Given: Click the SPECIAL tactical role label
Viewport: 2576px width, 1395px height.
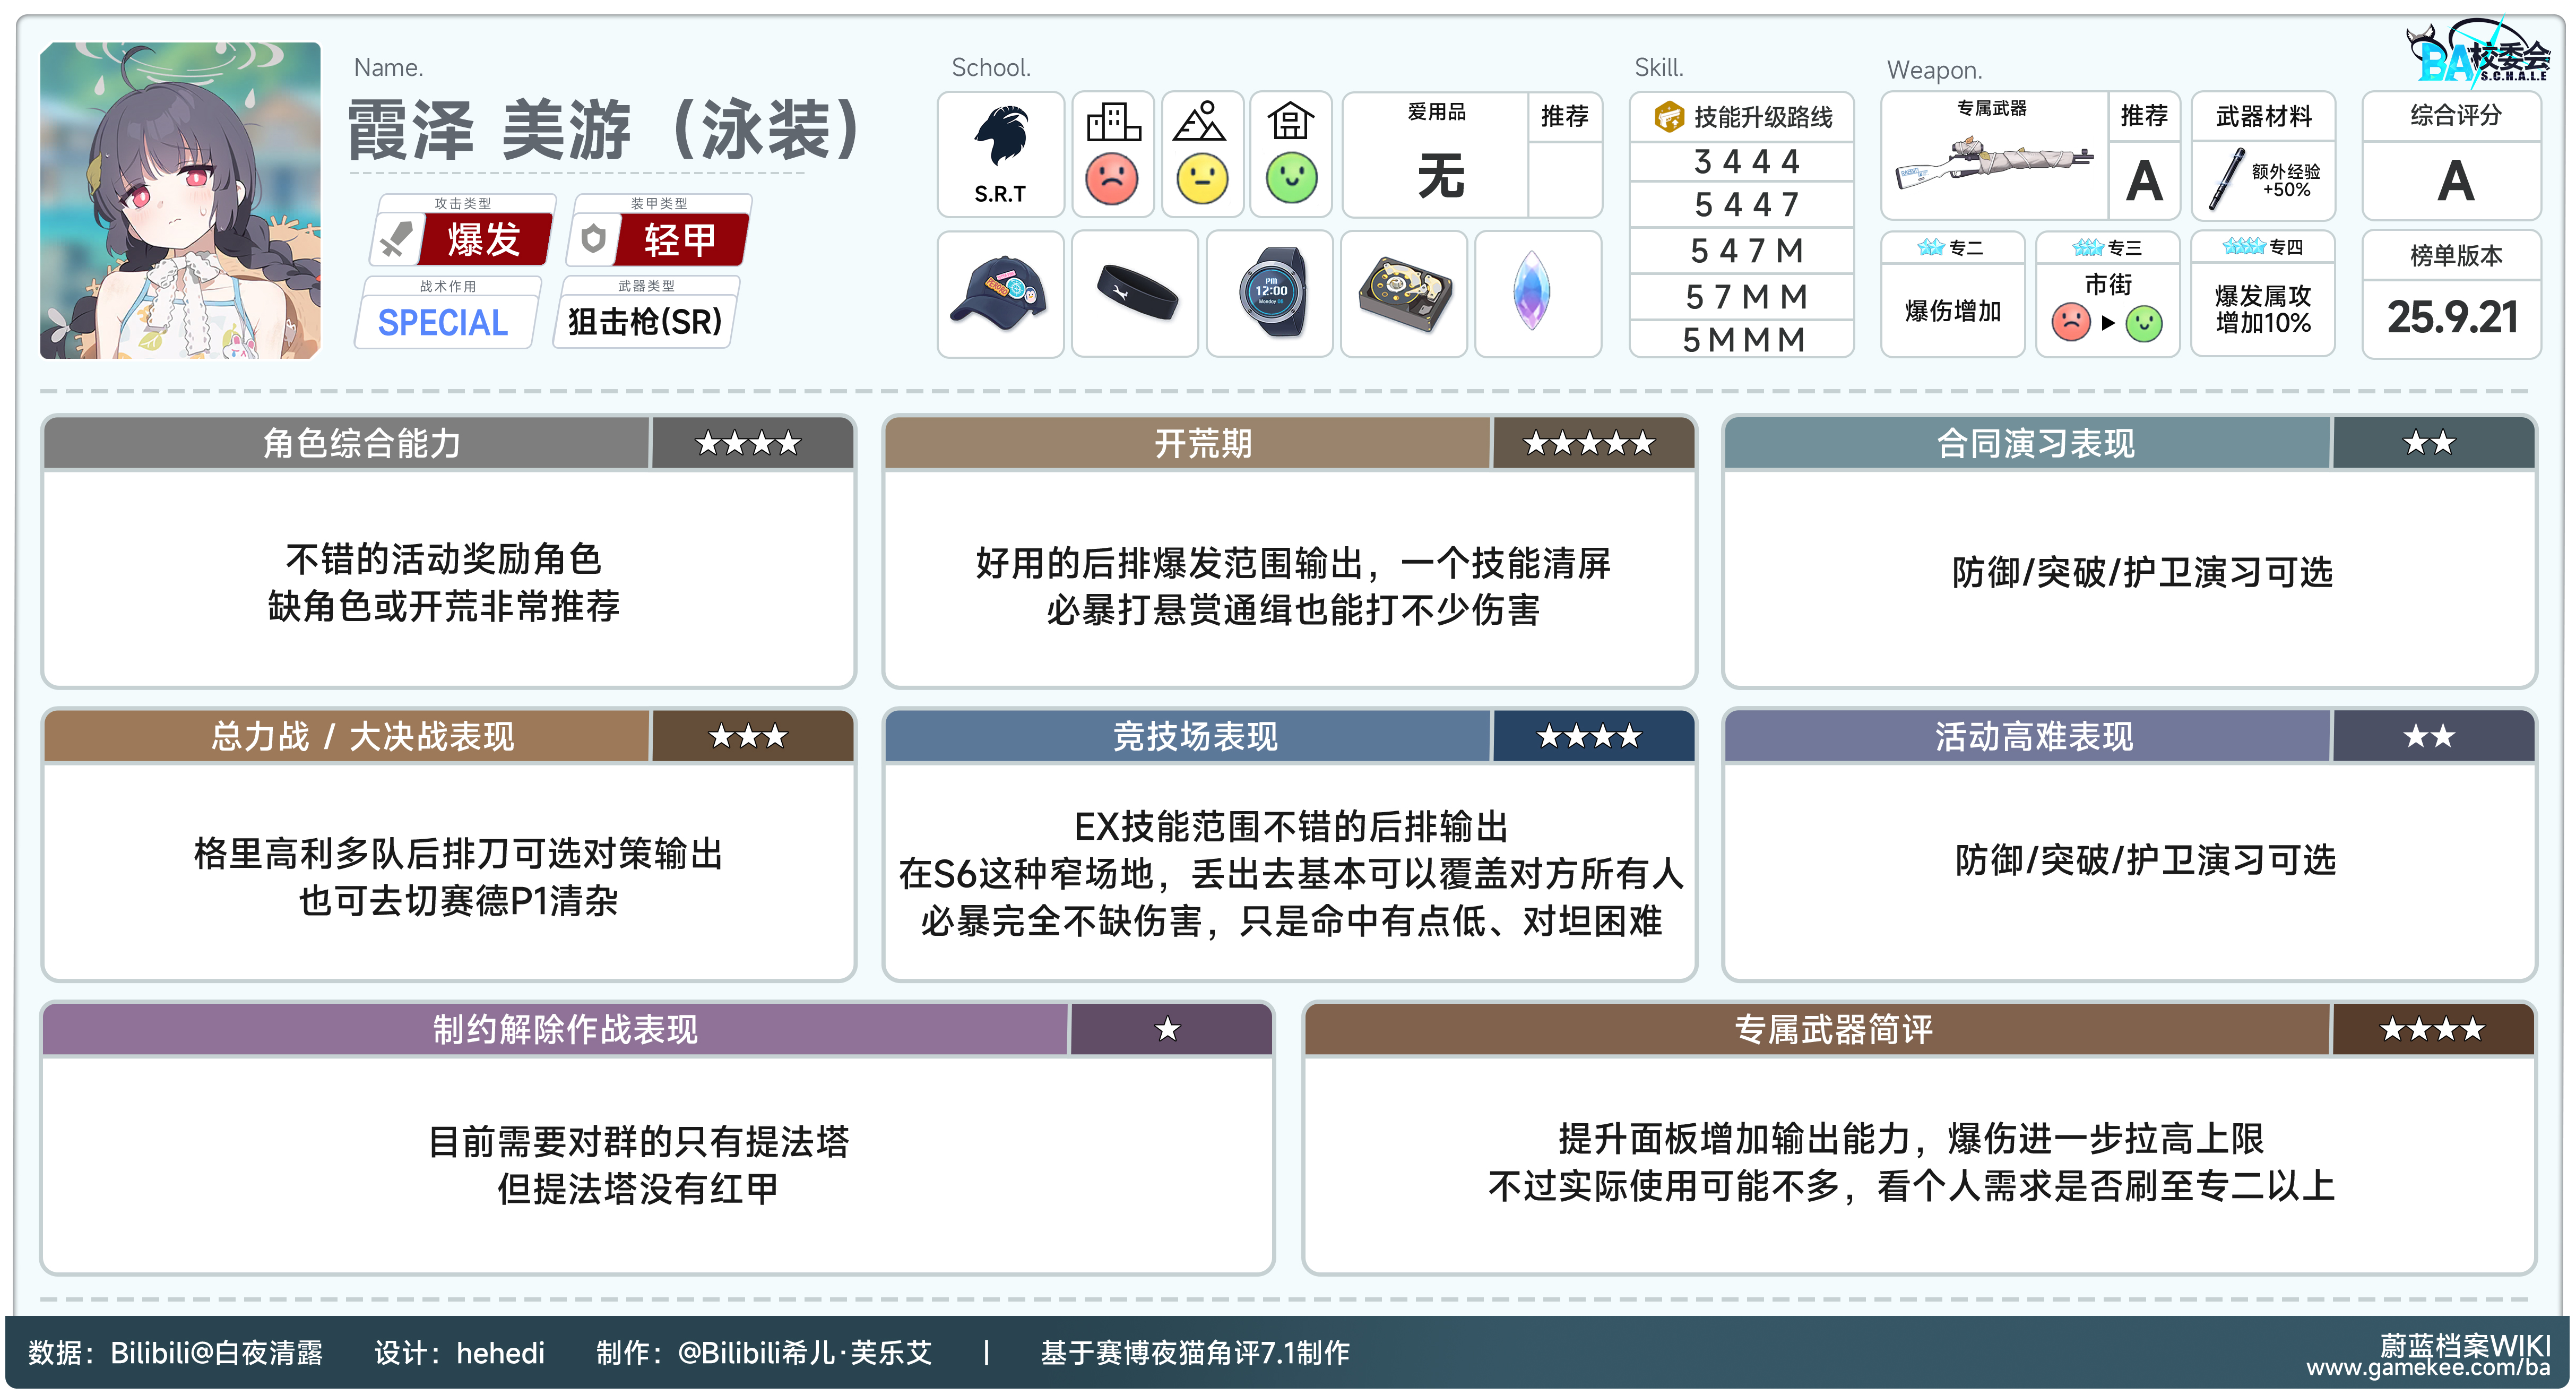Looking at the screenshot, I should coord(443,322).
